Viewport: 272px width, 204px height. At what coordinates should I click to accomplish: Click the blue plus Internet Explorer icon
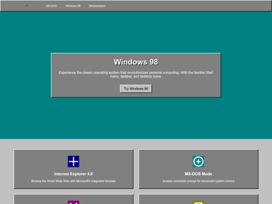pos(74,162)
